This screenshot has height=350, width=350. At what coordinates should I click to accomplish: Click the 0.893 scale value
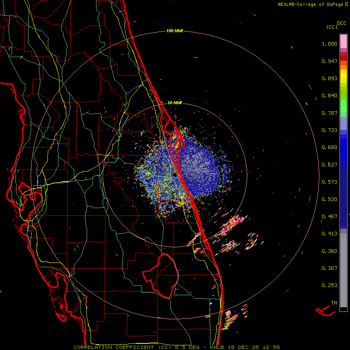point(329,78)
